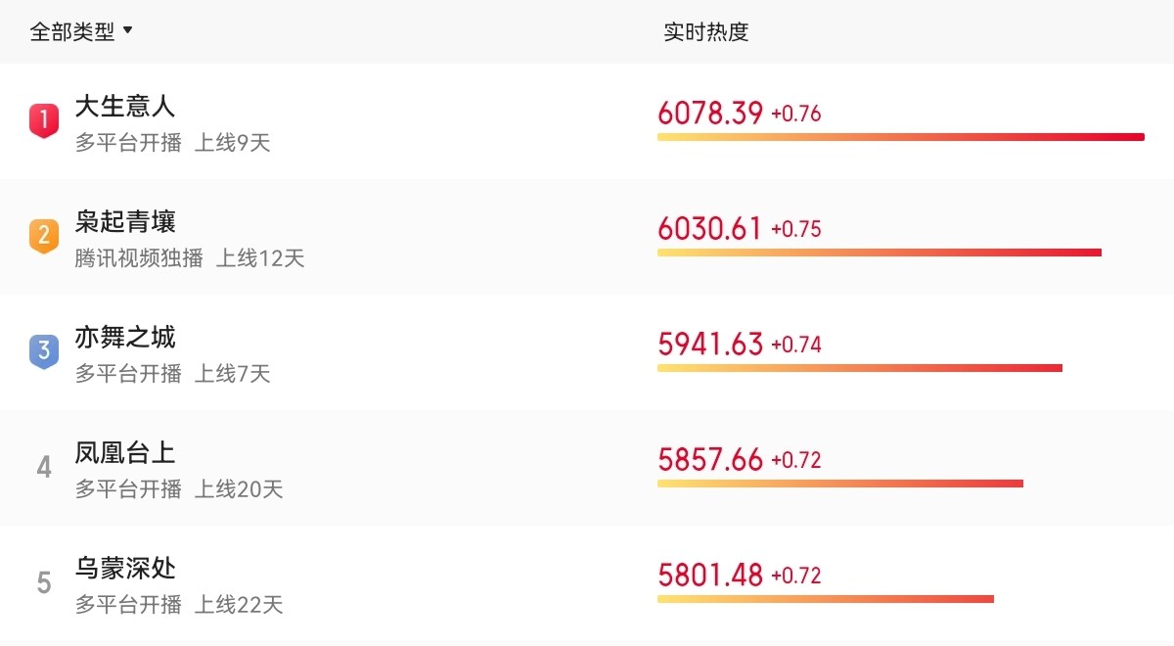The image size is (1174, 646).
Task: Open the show titled 亦舞之城
Action: (x=125, y=337)
